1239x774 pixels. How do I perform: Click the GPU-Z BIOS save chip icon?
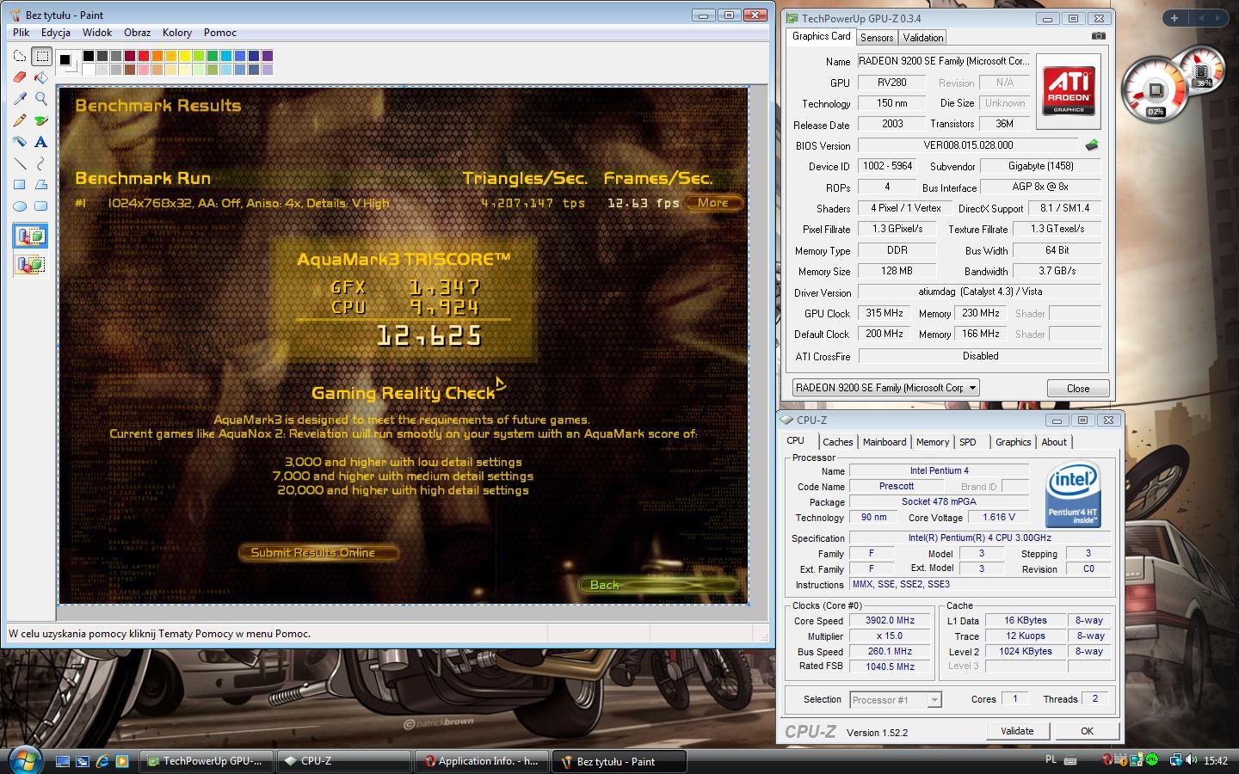click(x=1092, y=145)
